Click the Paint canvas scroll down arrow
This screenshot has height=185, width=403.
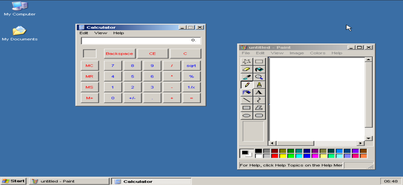(x=368, y=138)
